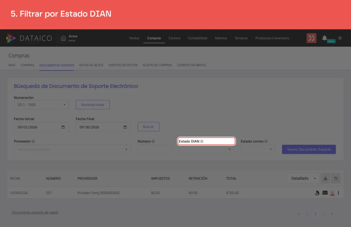The image size is (351, 227).
Task: Open the three-dot menu for SD1
Action: (x=338, y=193)
